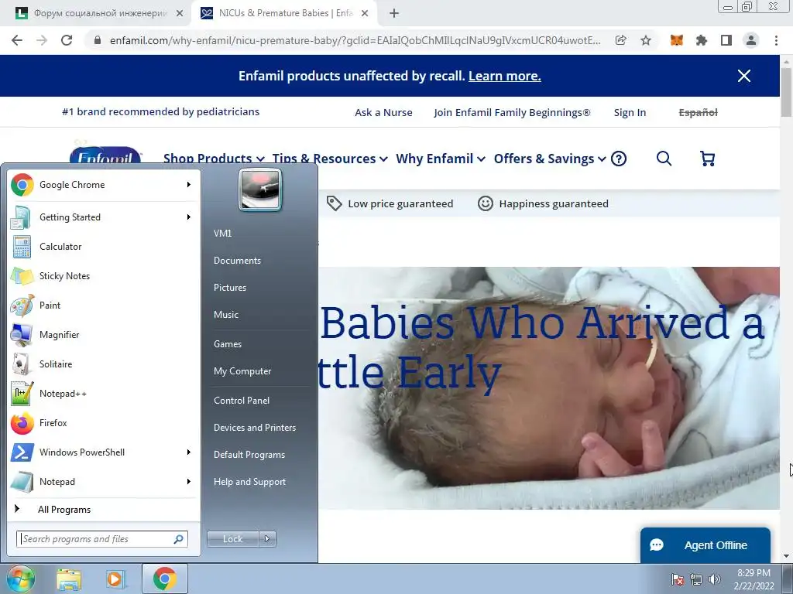Open the shopping cart icon
Image resolution: width=793 pixels, height=594 pixels.
(x=708, y=159)
